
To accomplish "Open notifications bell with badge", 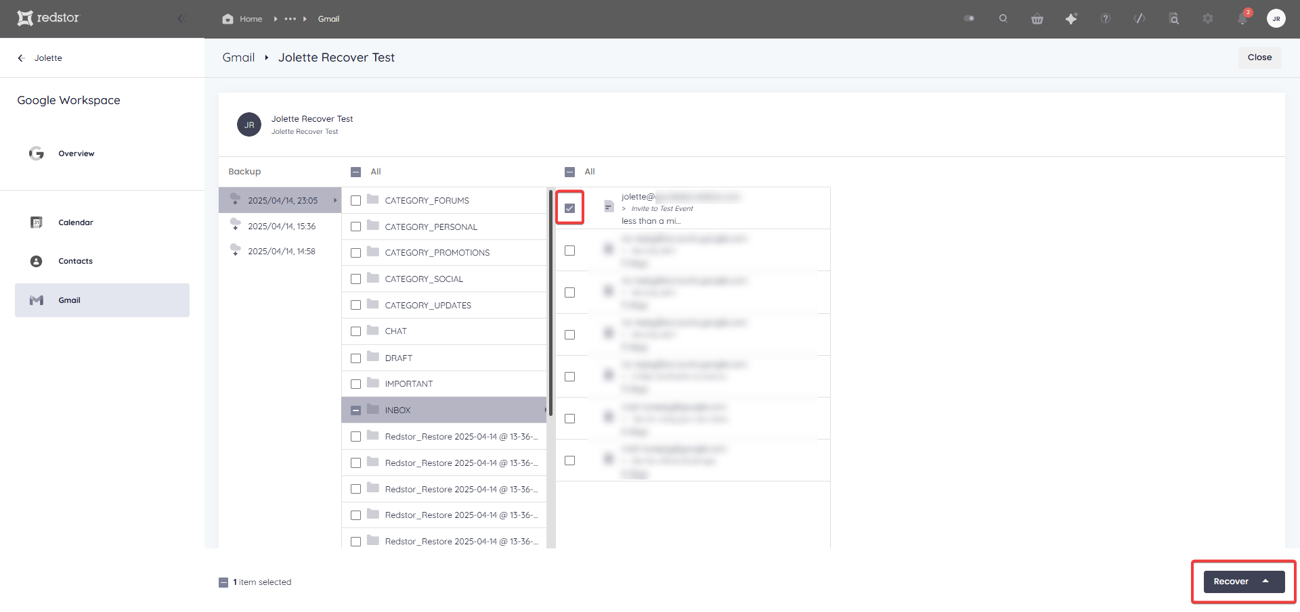I will coord(1243,18).
